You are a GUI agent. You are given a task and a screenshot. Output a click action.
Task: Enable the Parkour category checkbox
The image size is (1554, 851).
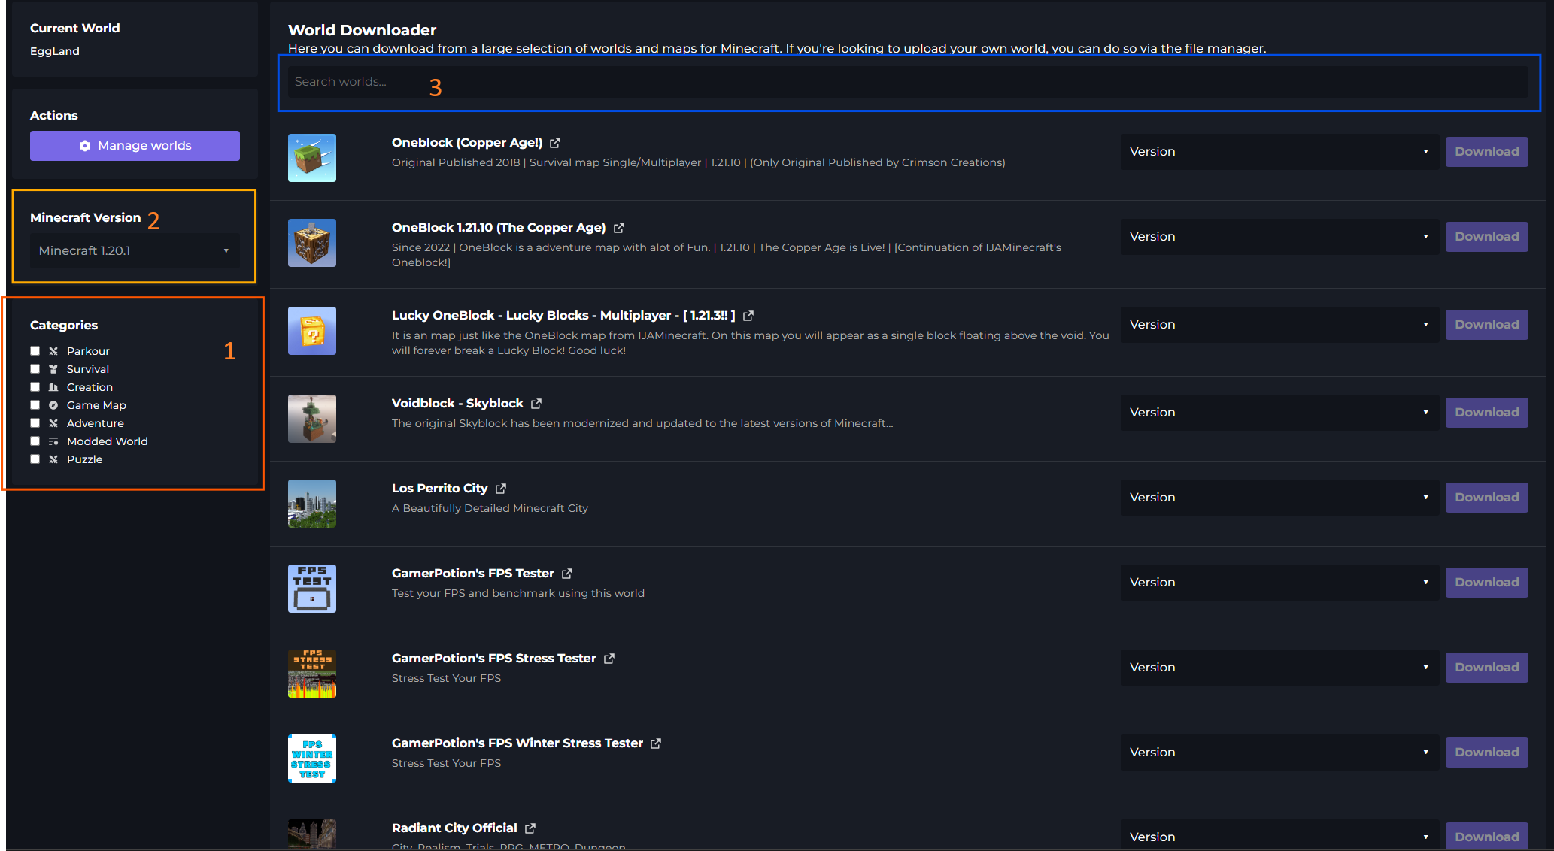[35, 351]
